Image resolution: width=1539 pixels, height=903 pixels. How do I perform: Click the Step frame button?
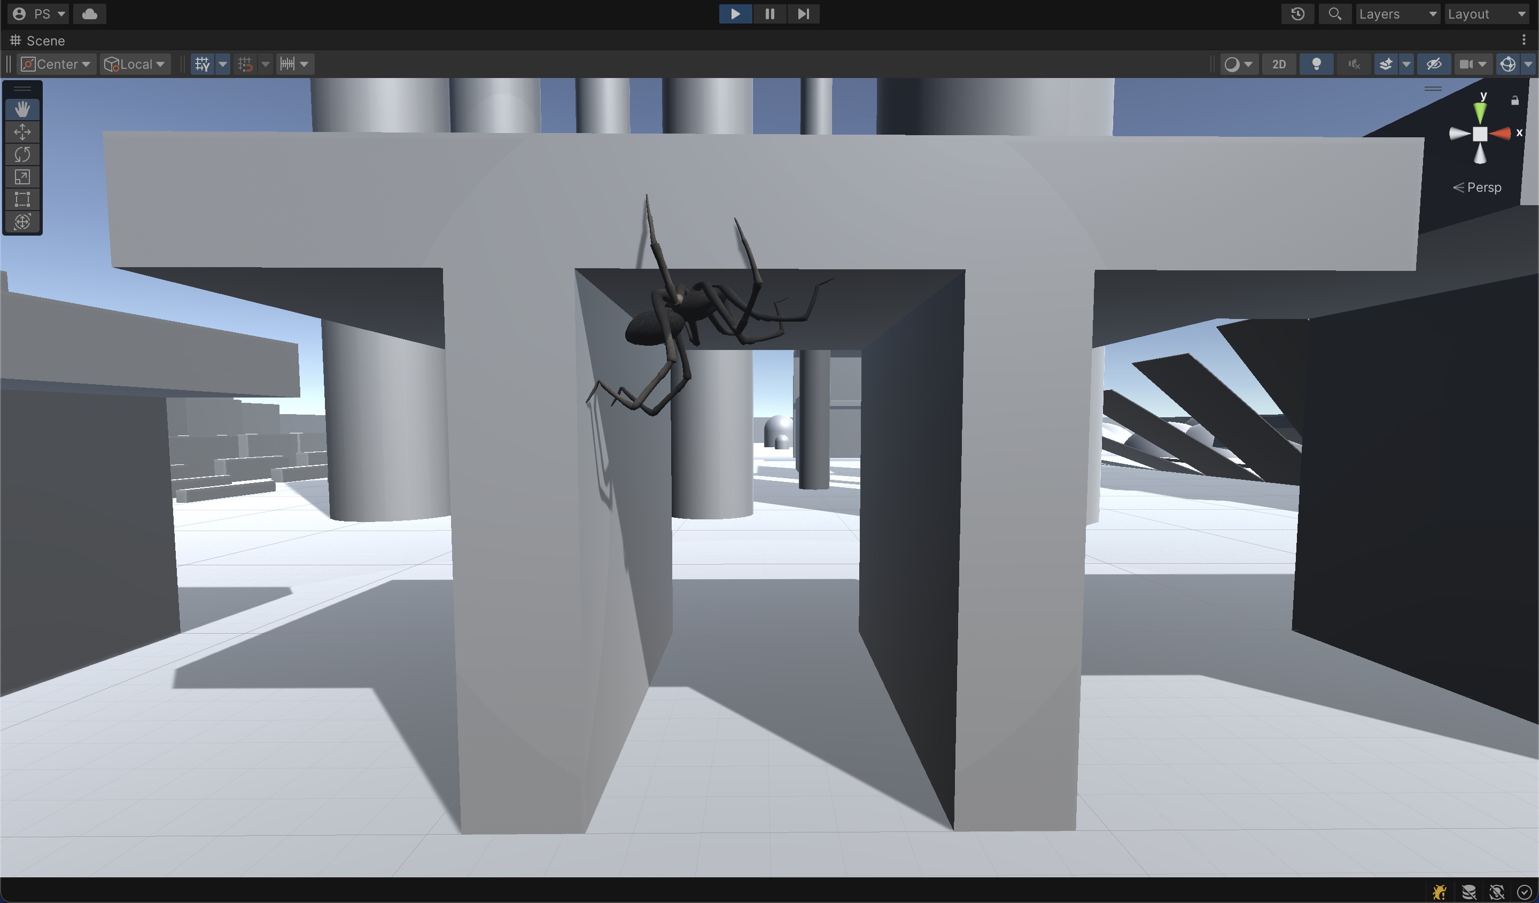point(803,13)
